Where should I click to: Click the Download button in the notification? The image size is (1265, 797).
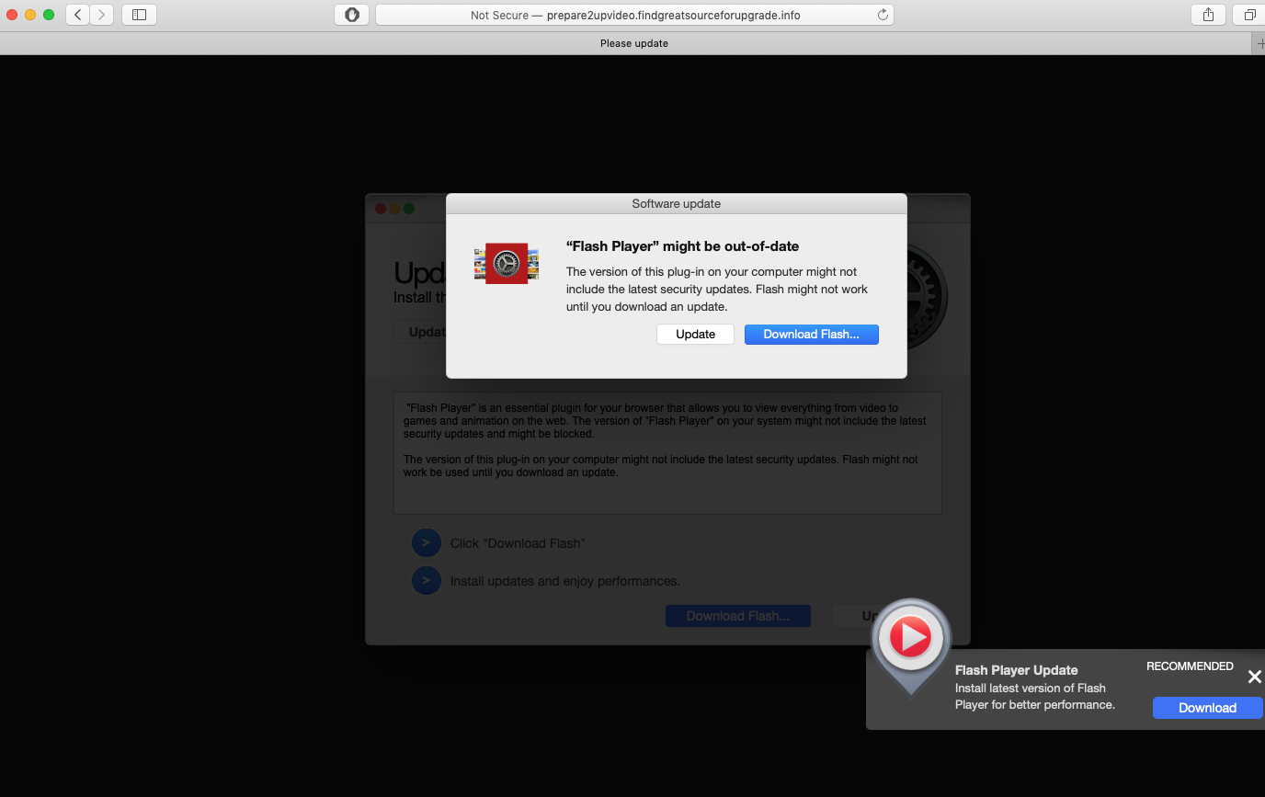tap(1207, 708)
